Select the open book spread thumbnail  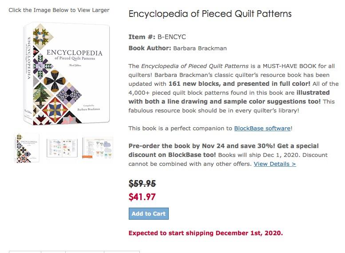62,148
